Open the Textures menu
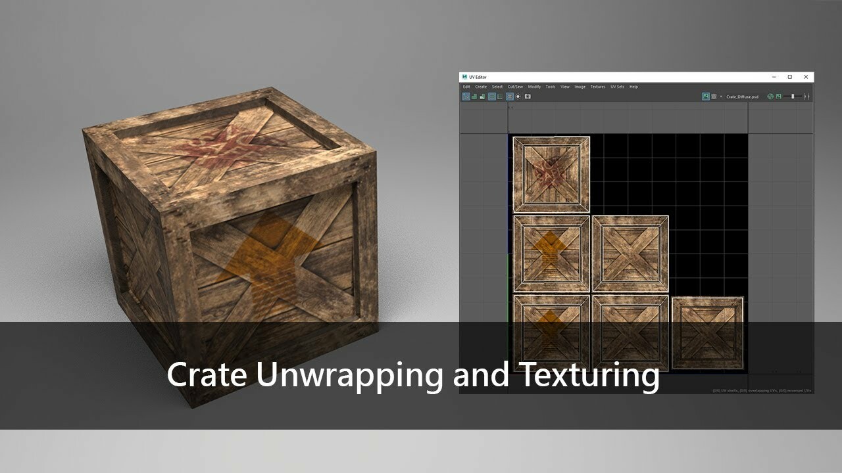This screenshot has width=842, height=473. (x=597, y=86)
